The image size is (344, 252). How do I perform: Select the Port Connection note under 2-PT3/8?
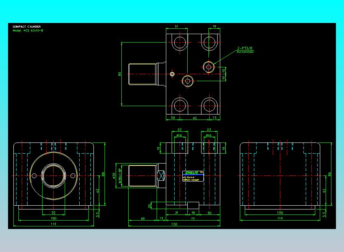coord(245,52)
